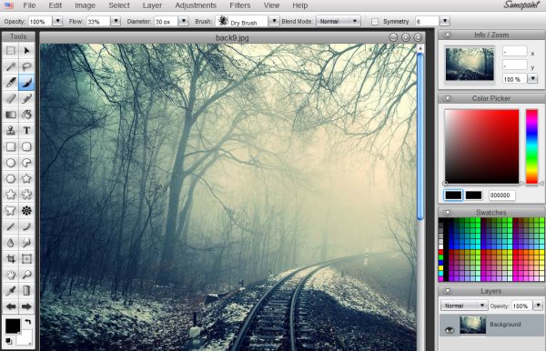Viewport: 546px width, 351px height.
Task: Pick a shade in the red color field
Action: point(482,146)
